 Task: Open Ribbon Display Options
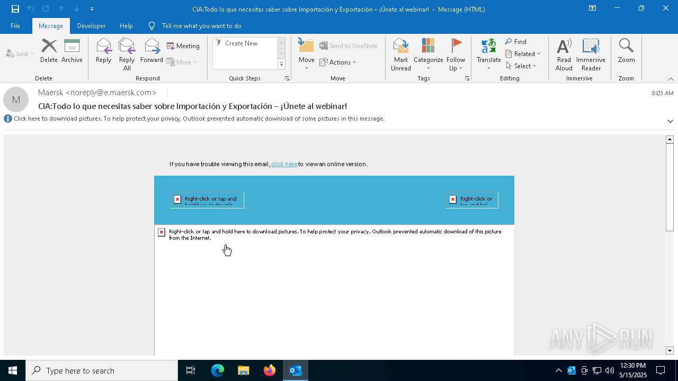[593, 8]
